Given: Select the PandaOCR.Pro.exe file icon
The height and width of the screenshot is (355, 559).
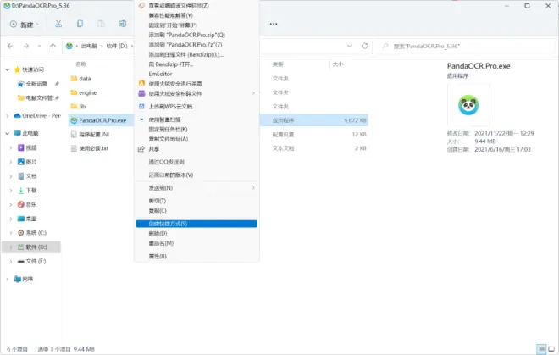Looking at the screenshot, I should pos(74,120).
